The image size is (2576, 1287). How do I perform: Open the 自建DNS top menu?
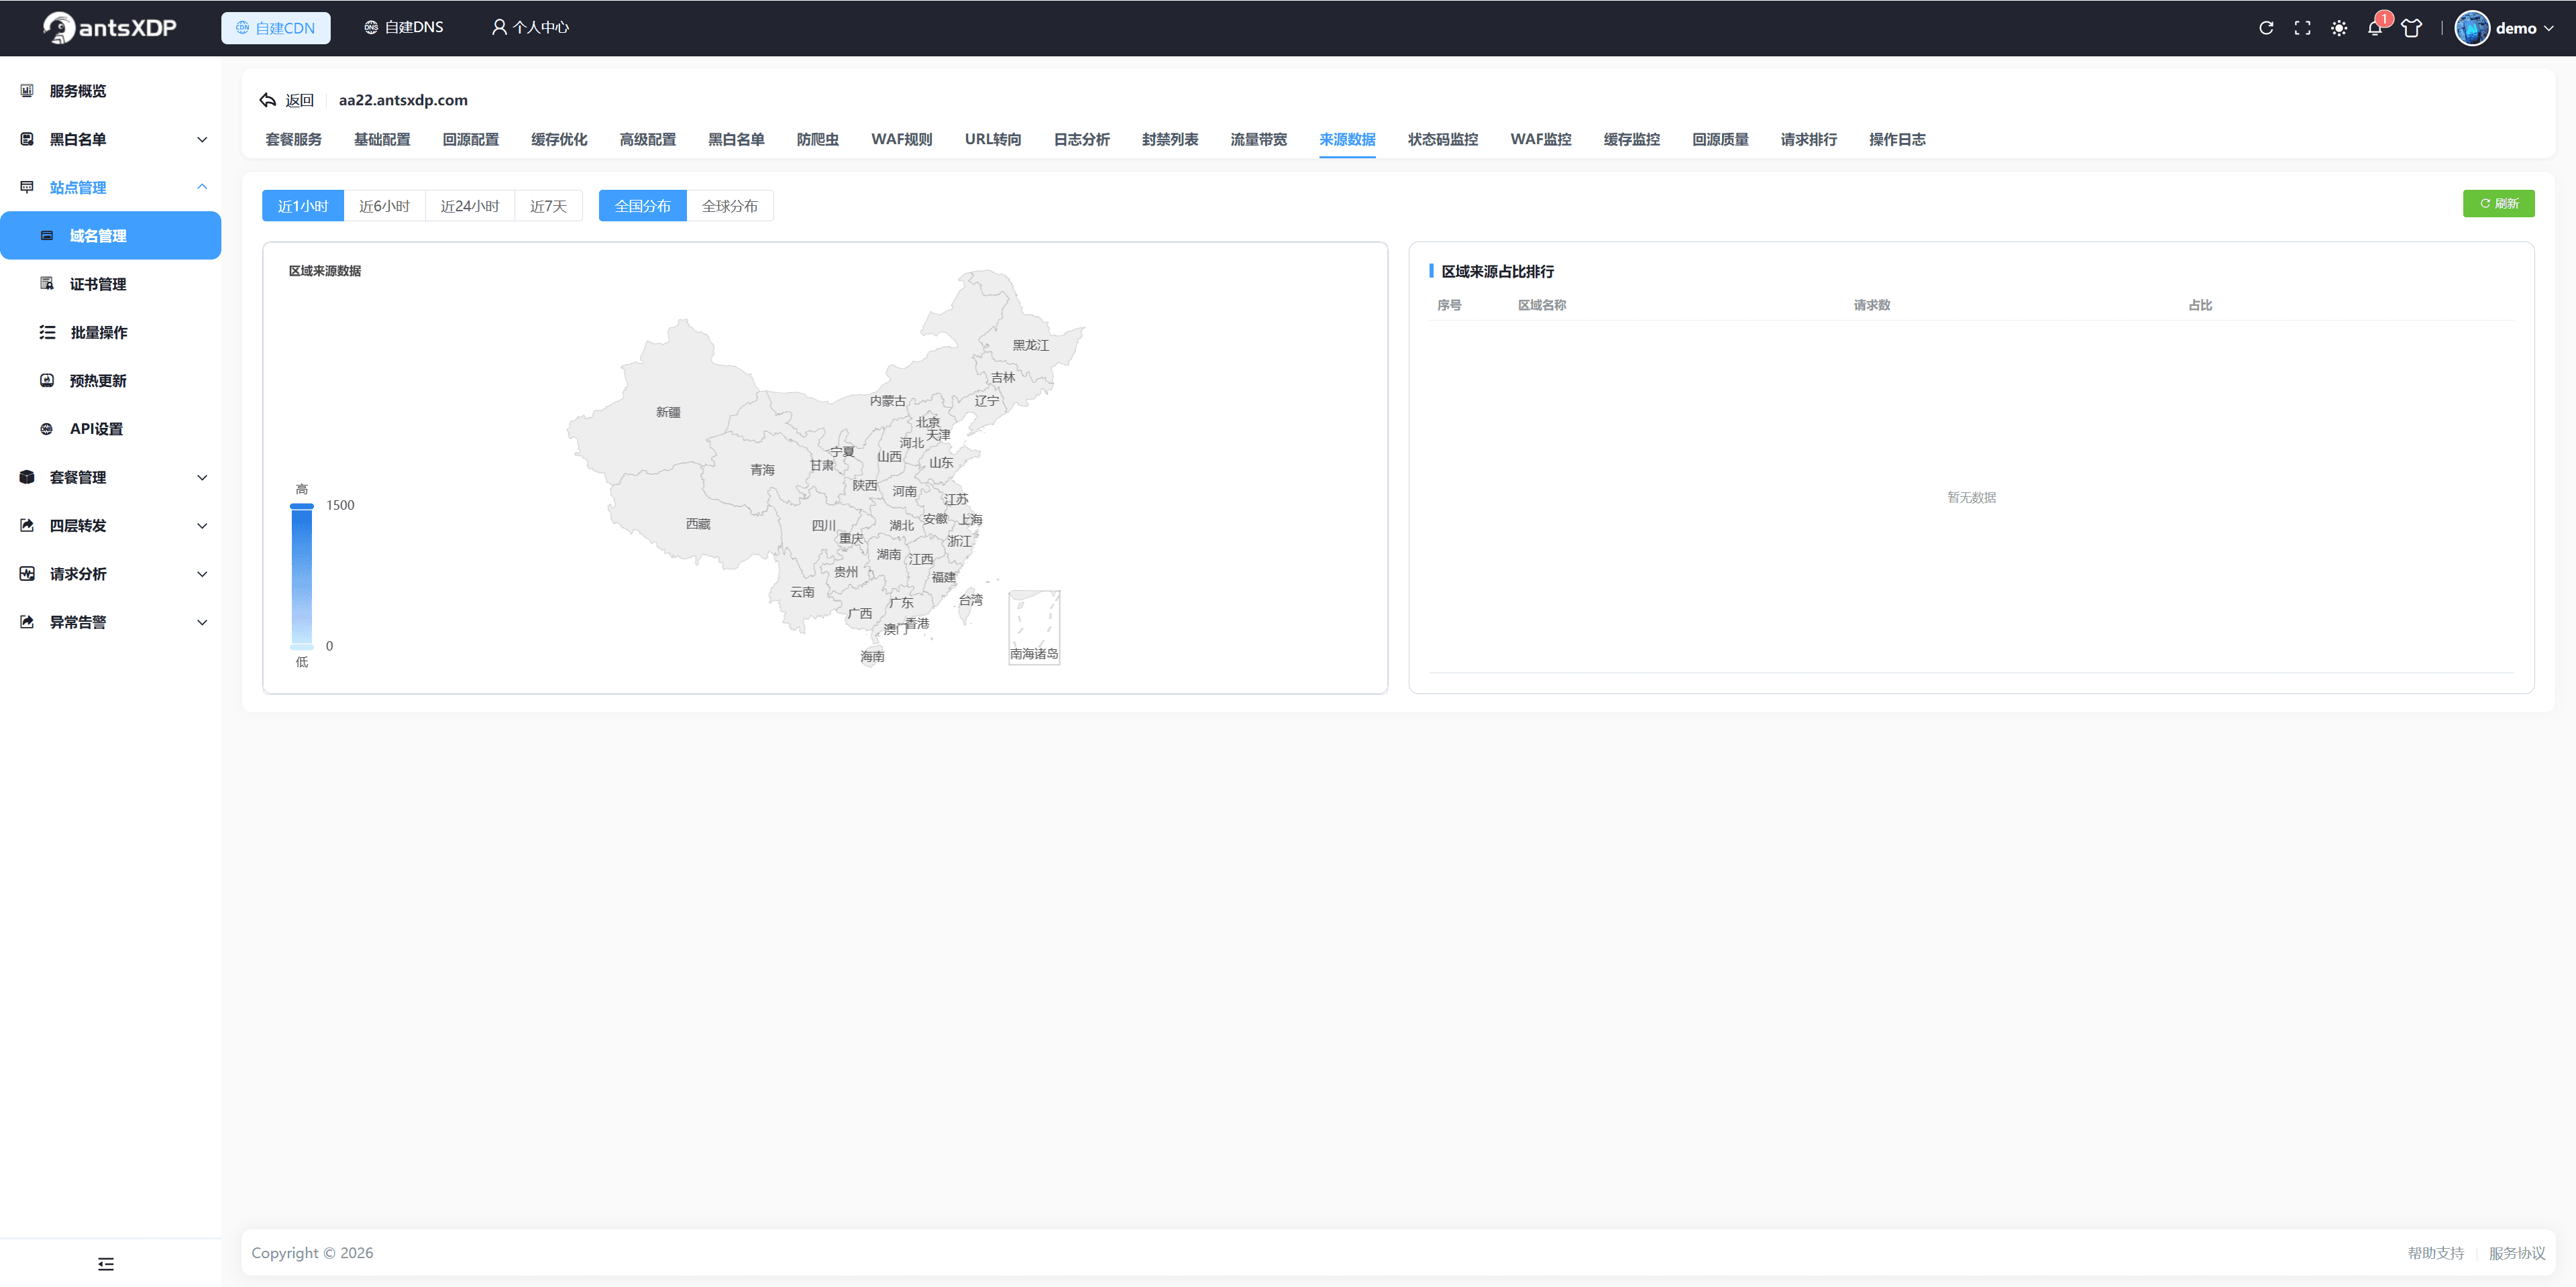coord(403,27)
